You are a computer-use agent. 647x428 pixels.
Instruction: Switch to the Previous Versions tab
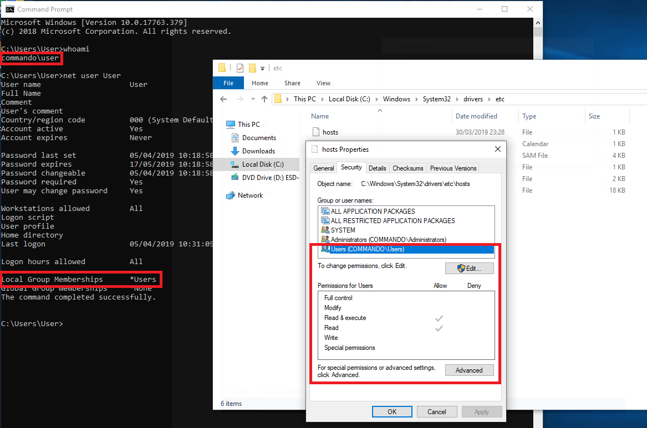tap(453, 168)
